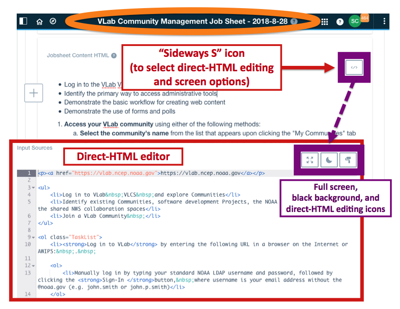Click the closing </ol> tag on line 14

(58, 294)
